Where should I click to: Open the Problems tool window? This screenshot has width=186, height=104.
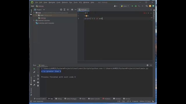[x=107, y=99]
